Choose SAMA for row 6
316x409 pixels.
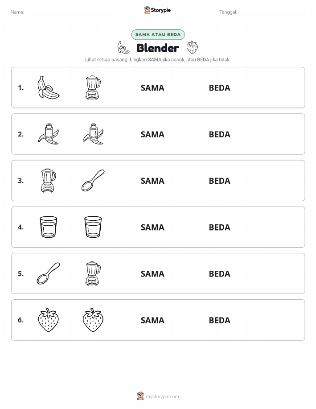152,320
